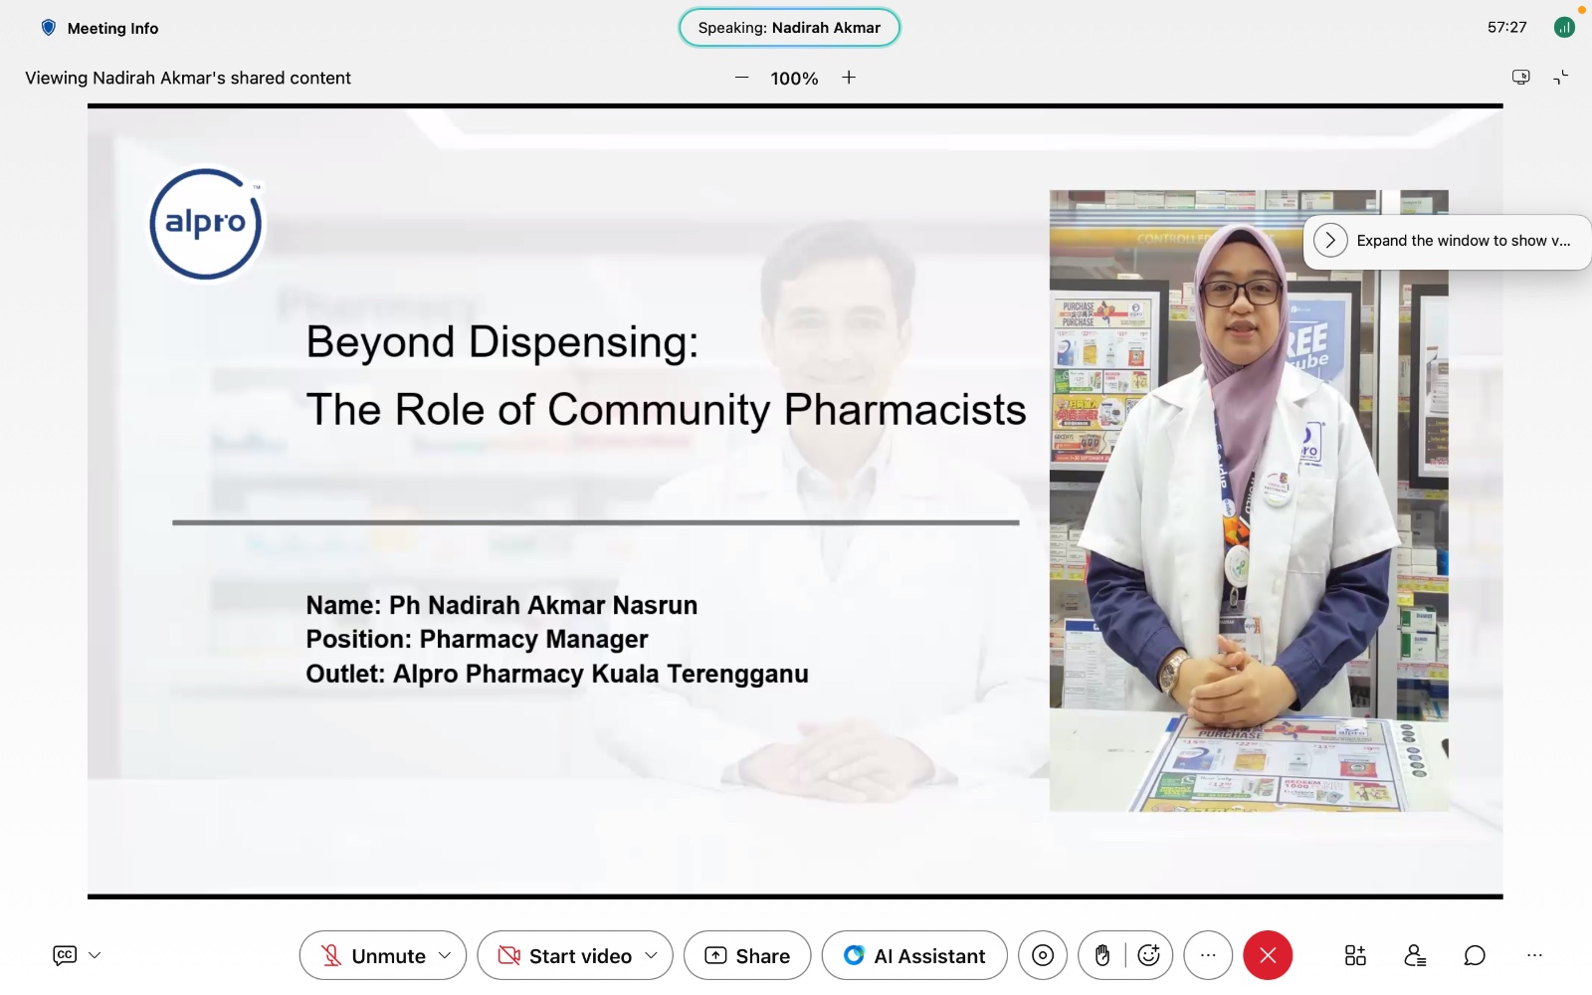Open video options arrow beside Start video

tap(652, 955)
